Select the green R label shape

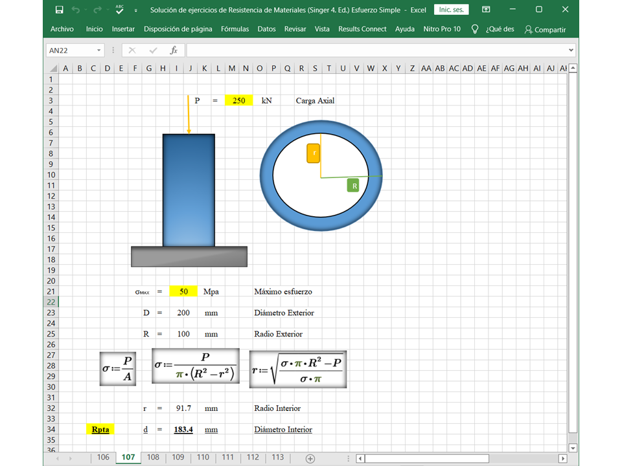[x=353, y=186]
